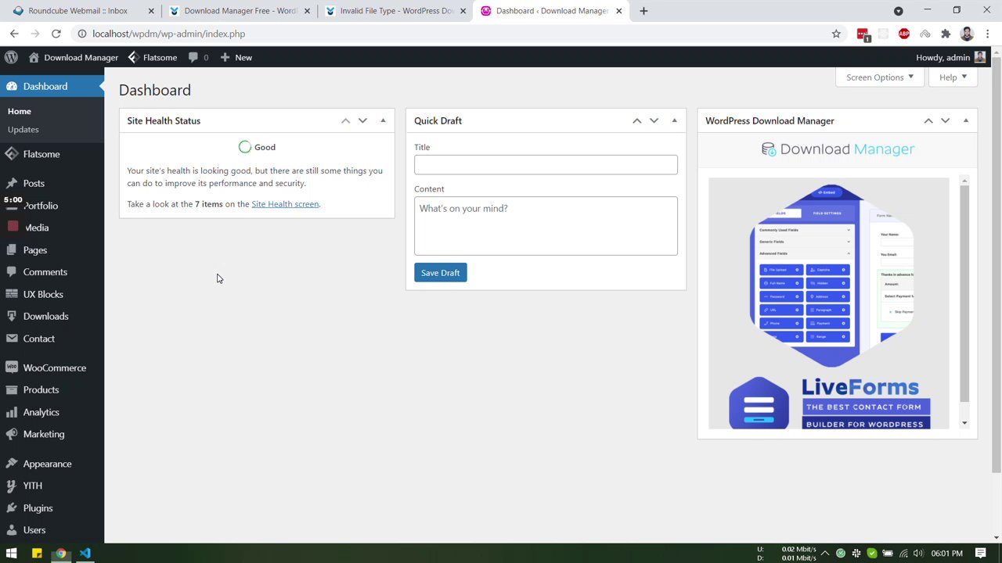Move Quick Draft widget up
Image resolution: width=1002 pixels, height=563 pixels.
(x=636, y=120)
